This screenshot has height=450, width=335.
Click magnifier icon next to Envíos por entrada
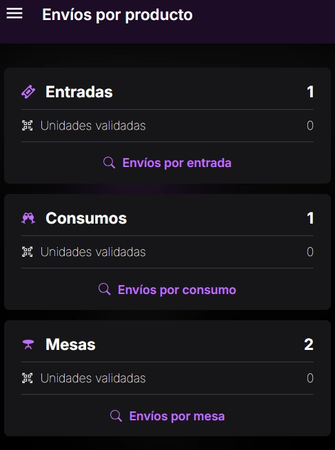(x=109, y=163)
